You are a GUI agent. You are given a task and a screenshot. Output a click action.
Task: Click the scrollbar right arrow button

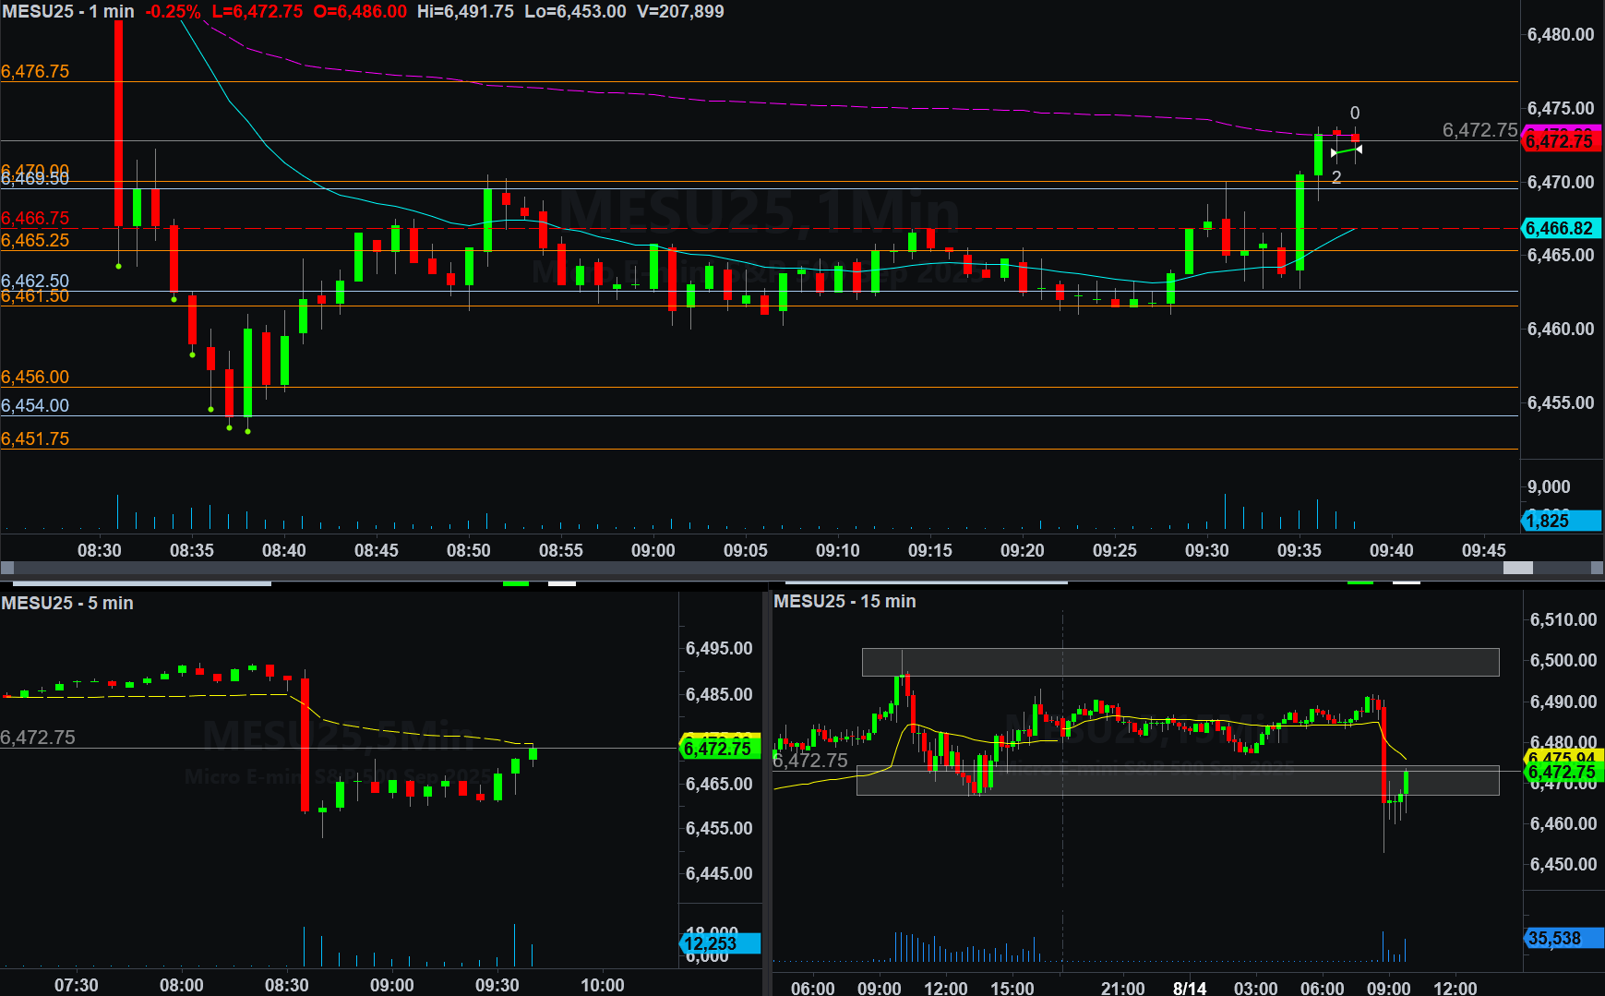click(x=1597, y=568)
